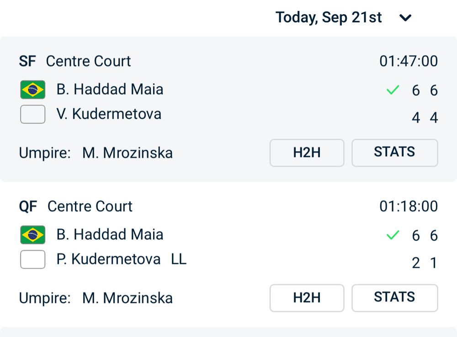Click the green winner checkmark in semifinal
Viewport: 457px width, 337px height.
coord(393,90)
